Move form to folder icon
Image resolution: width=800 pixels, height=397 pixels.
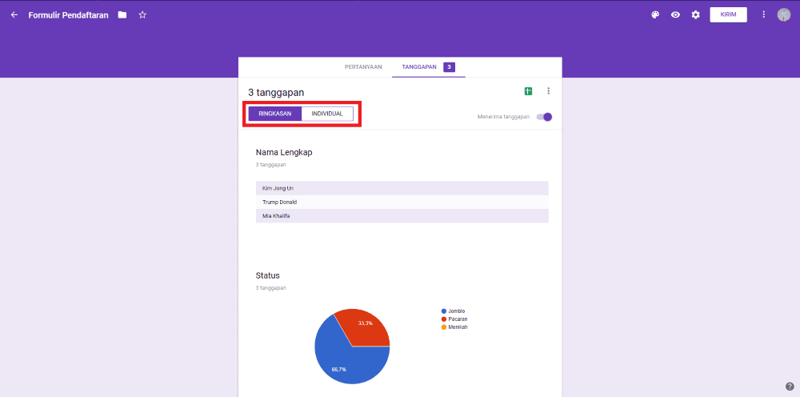click(x=122, y=14)
